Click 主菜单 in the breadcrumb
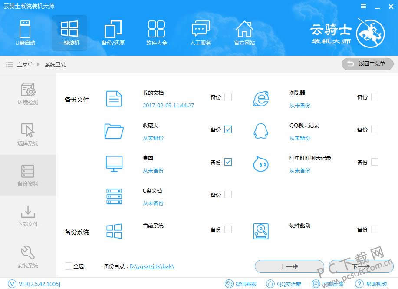The image size is (398, 289). tap(25, 65)
